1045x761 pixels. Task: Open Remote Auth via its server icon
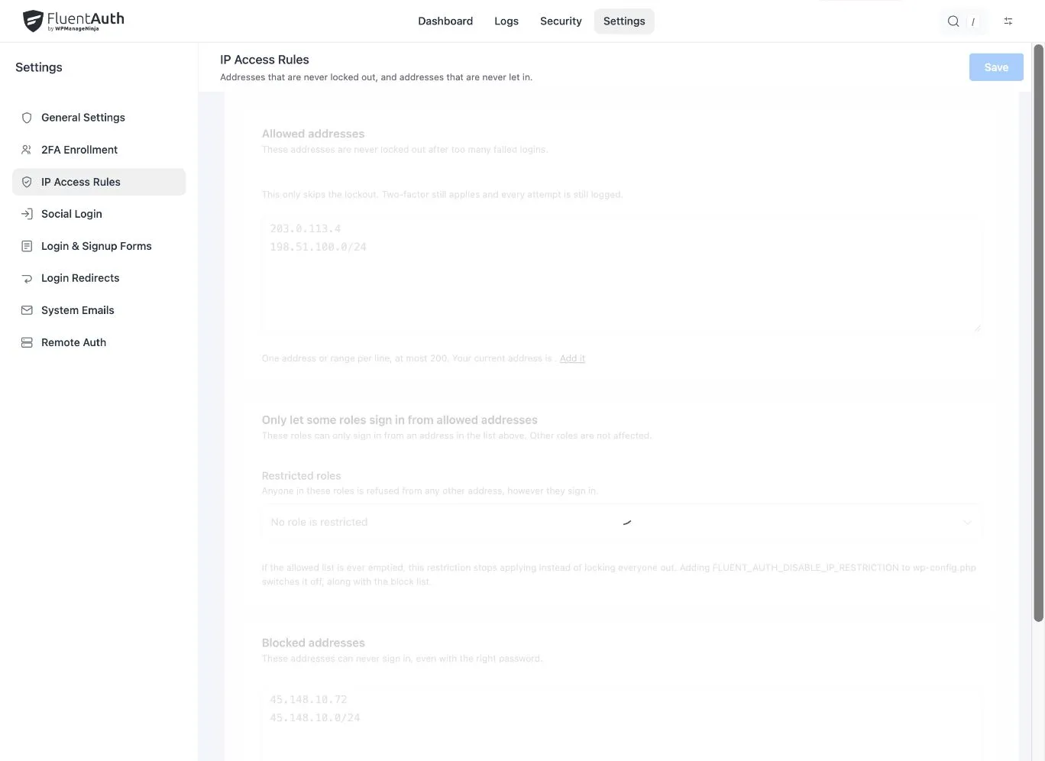click(x=27, y=342)
